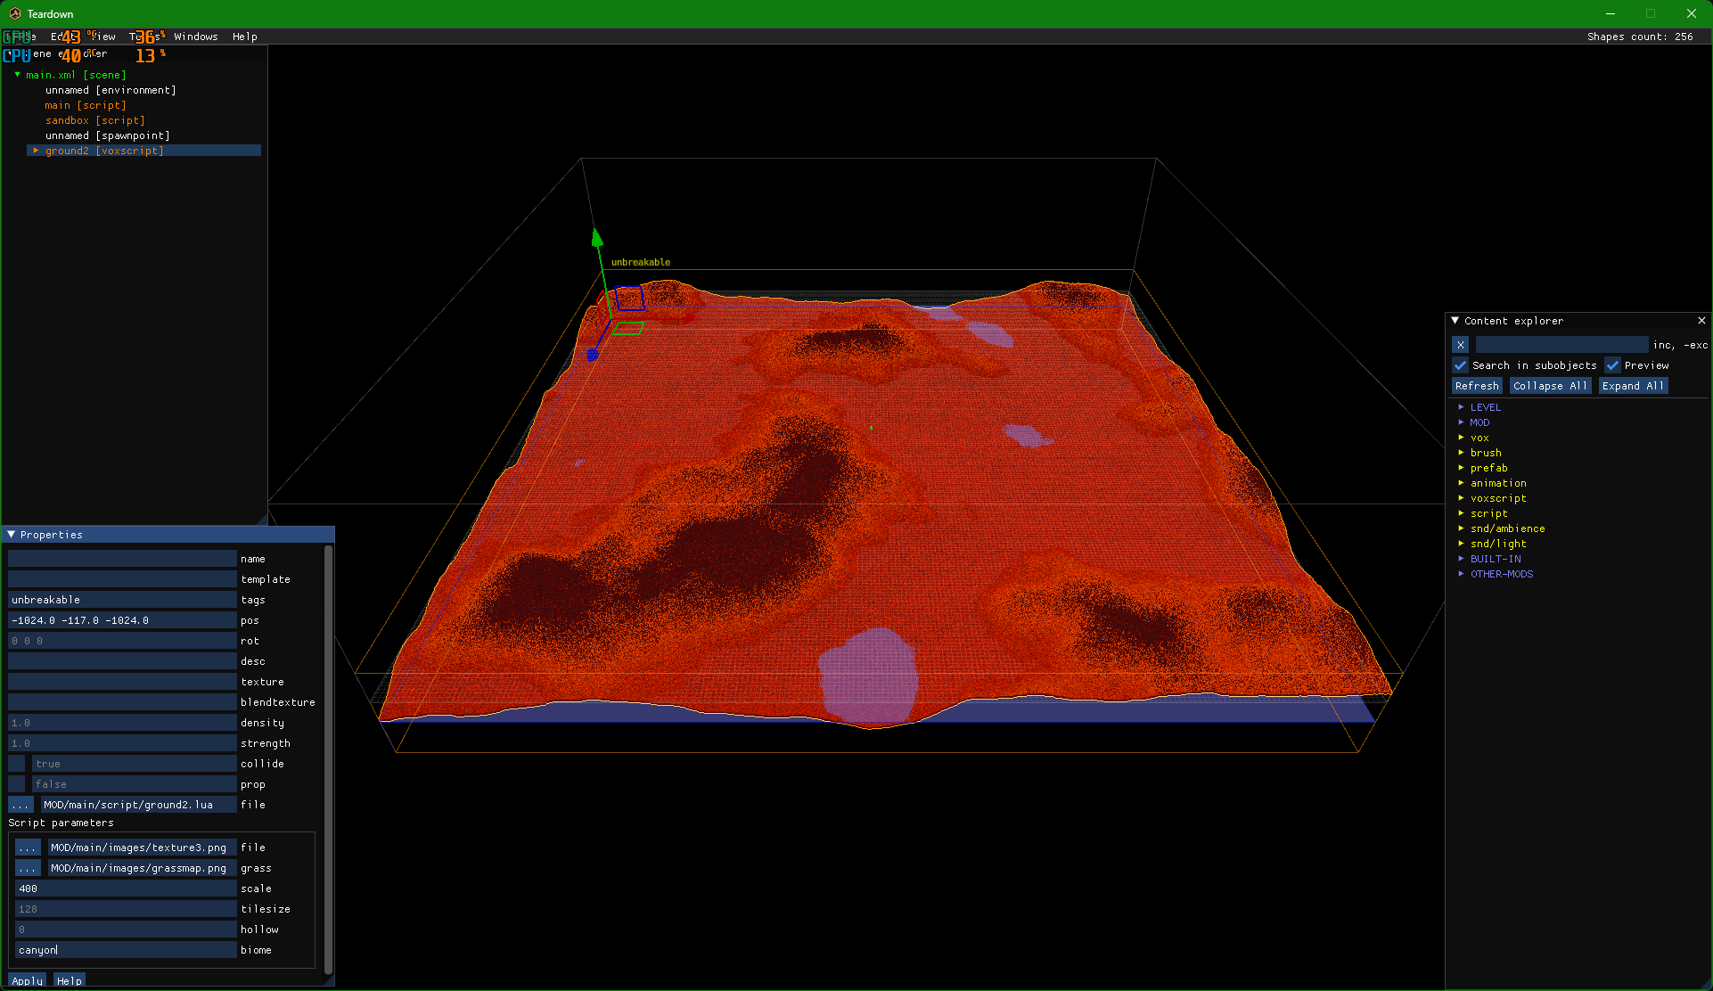Click the Collapse All button

point(1550,386)
